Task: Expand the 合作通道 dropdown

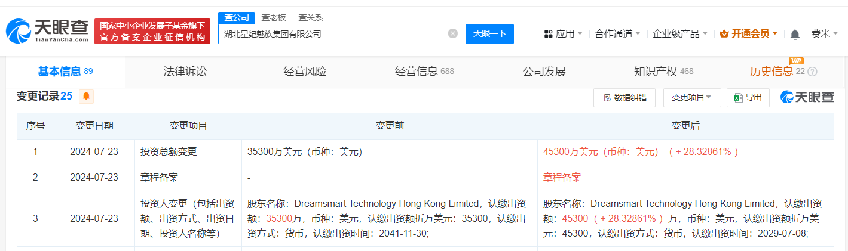Action: pyautogui.click(x=617, y=34)
